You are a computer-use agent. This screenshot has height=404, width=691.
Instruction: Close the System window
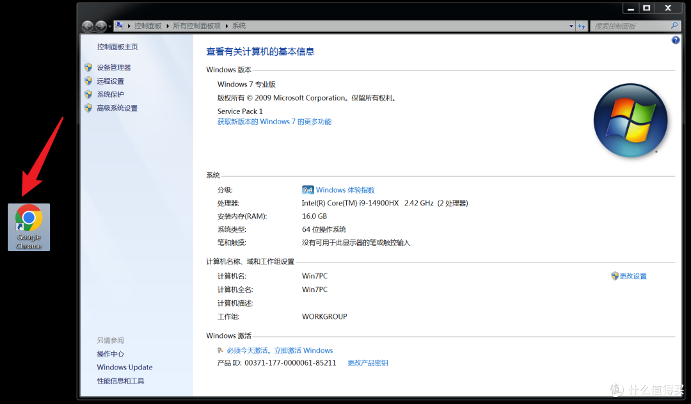pyautogui.click(x=668, y=8)
